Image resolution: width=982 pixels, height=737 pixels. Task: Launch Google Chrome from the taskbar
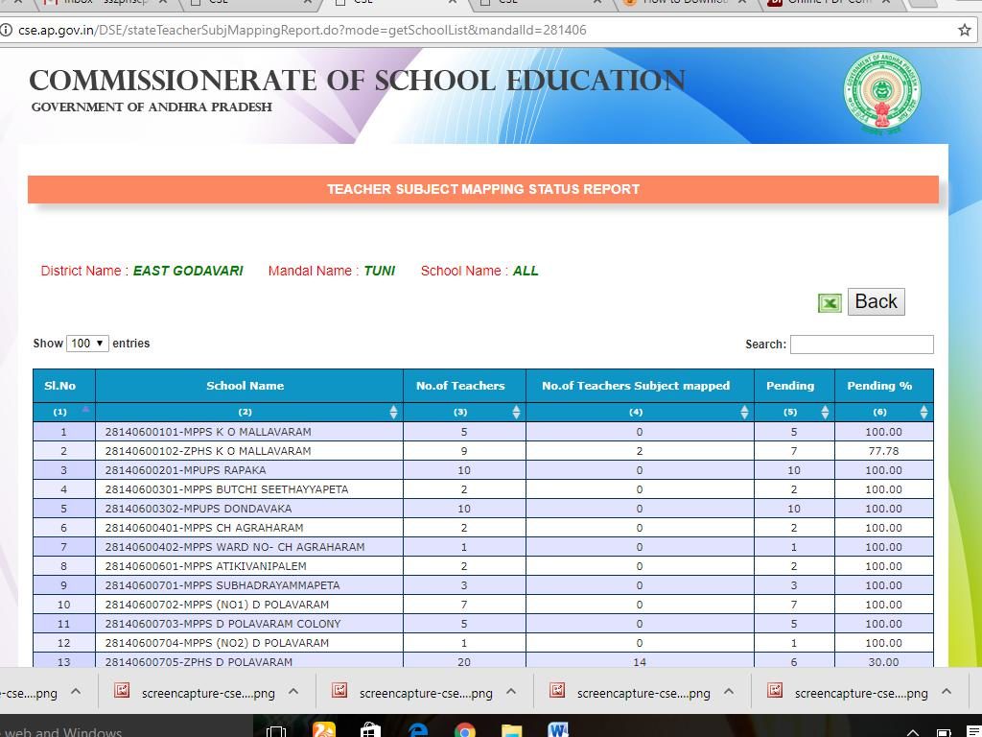point(465,730)
